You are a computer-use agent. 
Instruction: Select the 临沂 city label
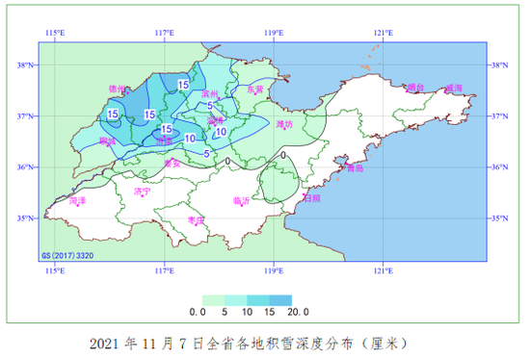242,201
